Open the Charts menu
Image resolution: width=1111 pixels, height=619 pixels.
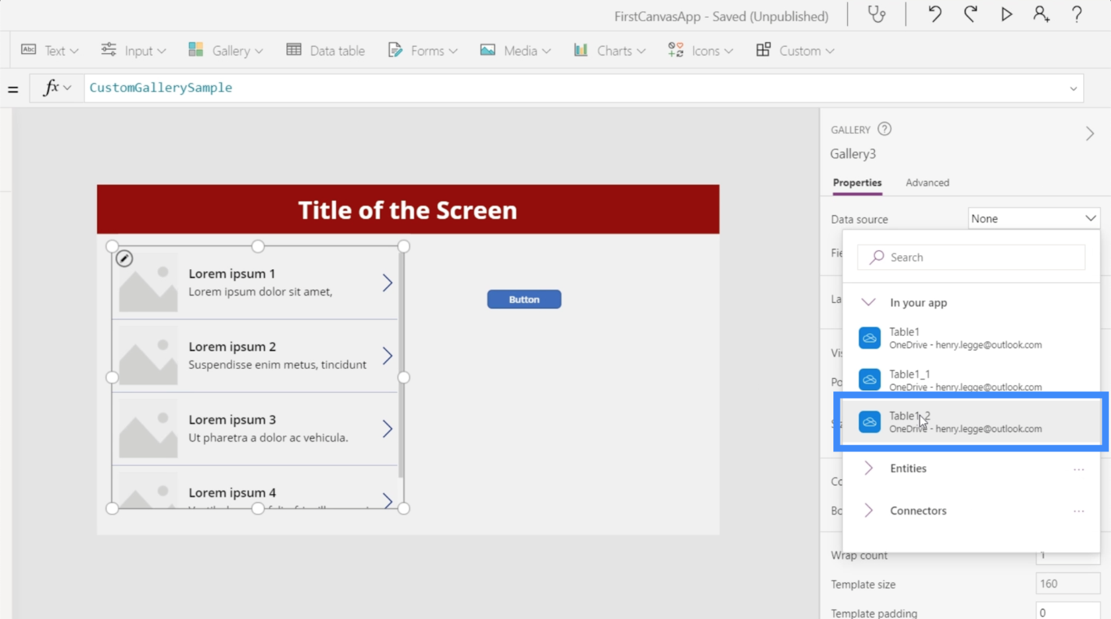click(x=609, y=50)
